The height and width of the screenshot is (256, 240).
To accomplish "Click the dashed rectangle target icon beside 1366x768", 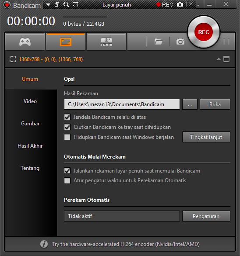I will (13, 59).
